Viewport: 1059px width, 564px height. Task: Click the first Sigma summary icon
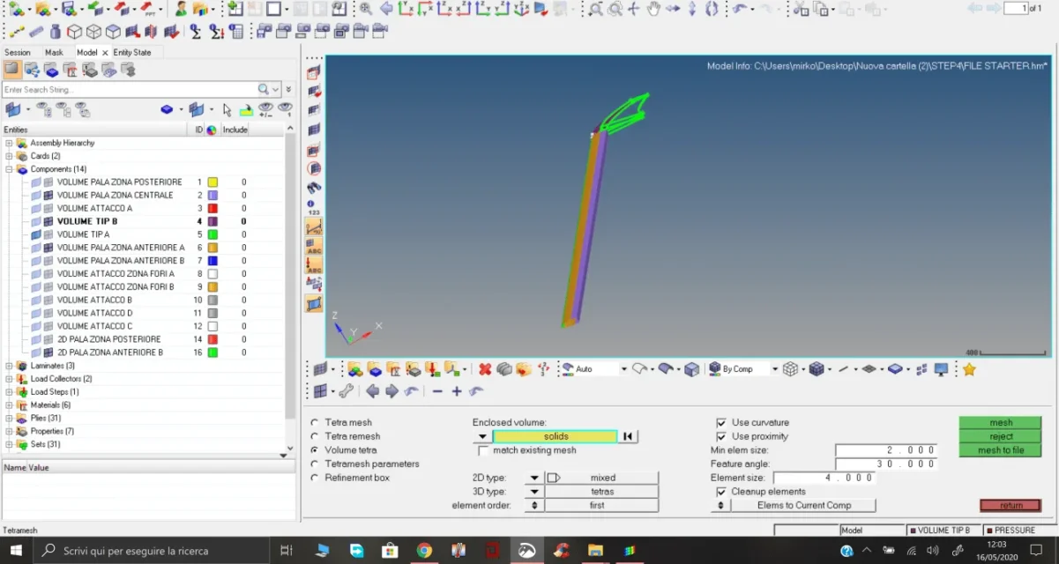pyautogui.click(x=196, y=31)
